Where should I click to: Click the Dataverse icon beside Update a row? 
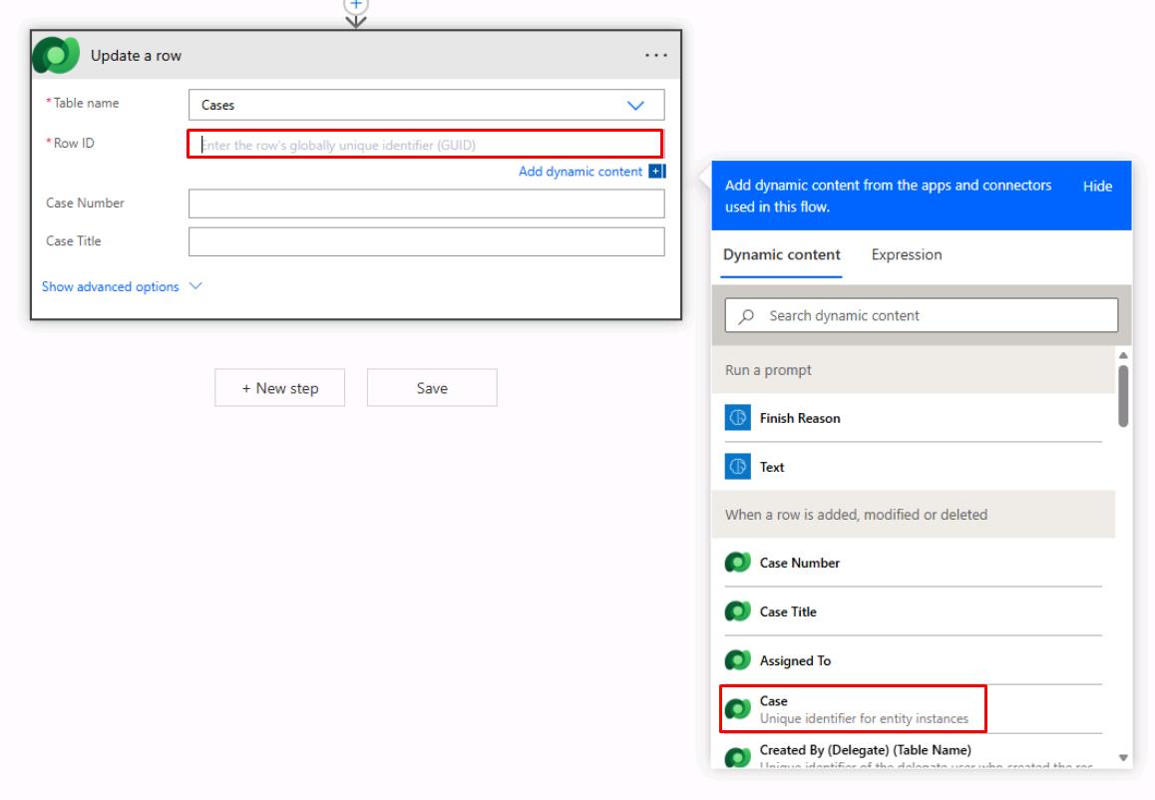[x=56, y=55]
